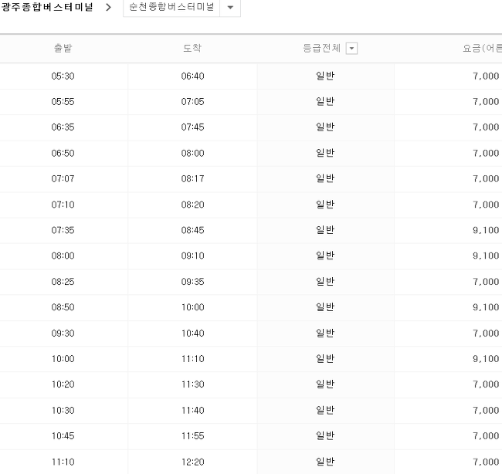Click 일반 grade in the 05:30 row

(325, 76)
